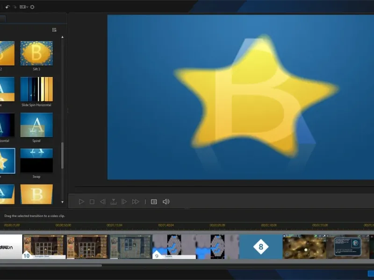Pick the Swap transition thumbnail
The image size is (374, 280).
36,161
